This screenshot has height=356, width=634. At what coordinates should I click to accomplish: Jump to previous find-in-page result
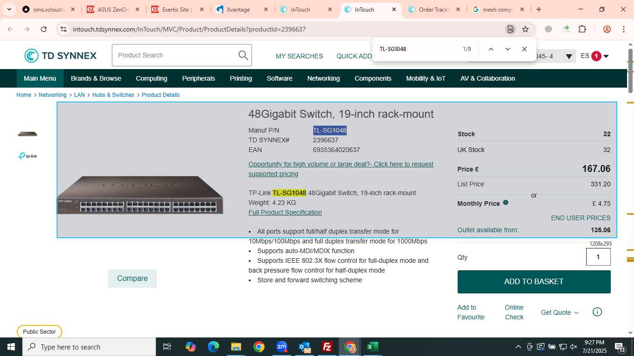(491, 49)
